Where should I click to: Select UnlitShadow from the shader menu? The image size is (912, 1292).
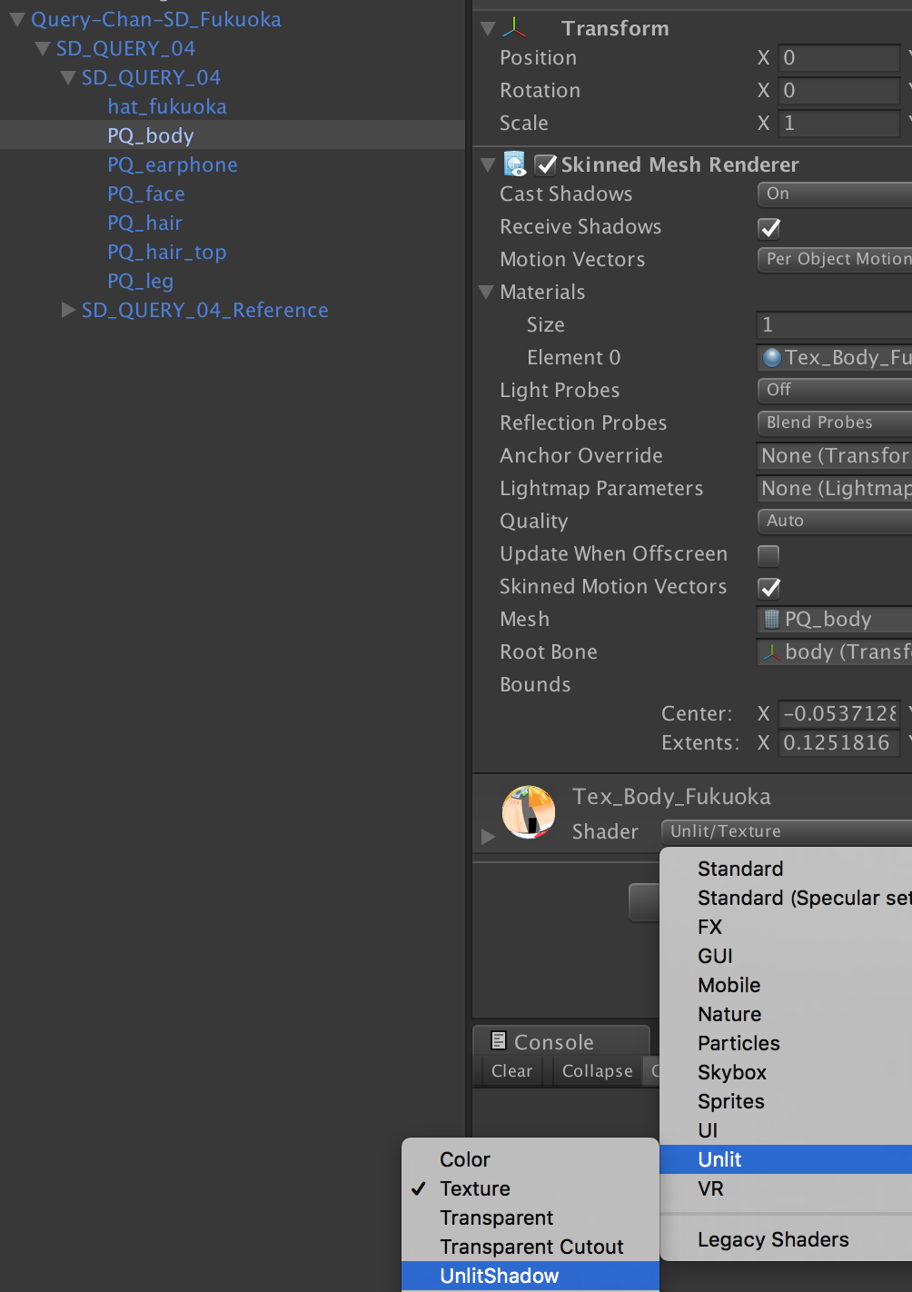click(x=500, y=1276)
